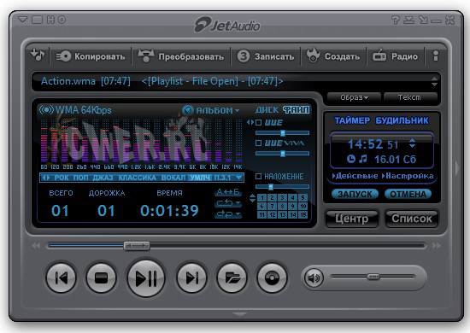Click the Play/Pause button
The image size is (470, 333).
146,277
